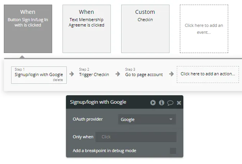
Task: Select Step 1 Signup/login with Google action
Action: 38,74
